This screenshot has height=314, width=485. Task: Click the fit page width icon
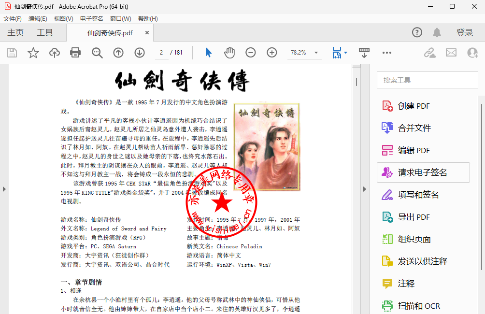[337, 53]
